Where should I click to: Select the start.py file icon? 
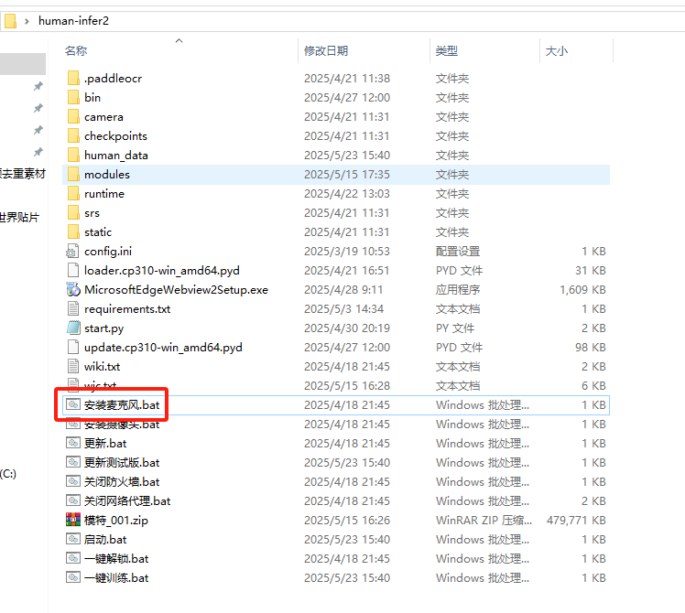click(x=73, y=328)
